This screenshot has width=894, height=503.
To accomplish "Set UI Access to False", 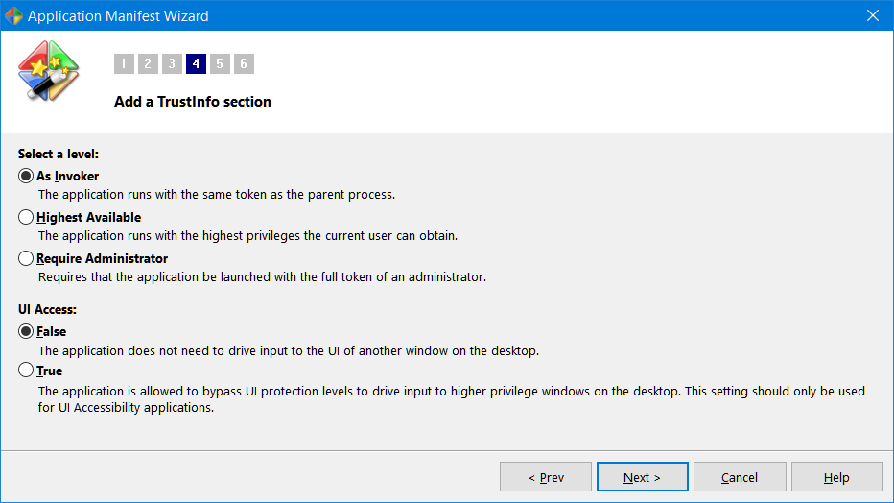I will coord(27,331).
